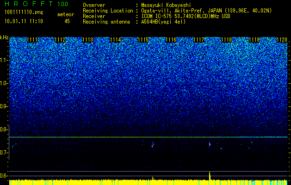Select the 1118 time marker
This screenshot has width=291, height=185.
click(x=226, y=40)
